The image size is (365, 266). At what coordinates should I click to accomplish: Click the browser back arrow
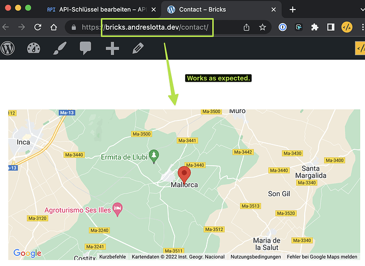(x=5, y=27)
